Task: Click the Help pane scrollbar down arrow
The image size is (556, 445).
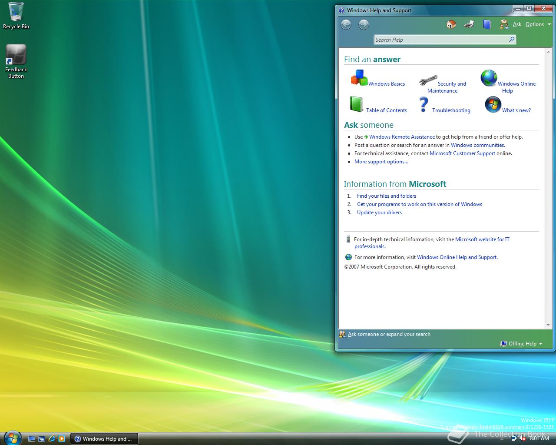Action: click(548, 325)
